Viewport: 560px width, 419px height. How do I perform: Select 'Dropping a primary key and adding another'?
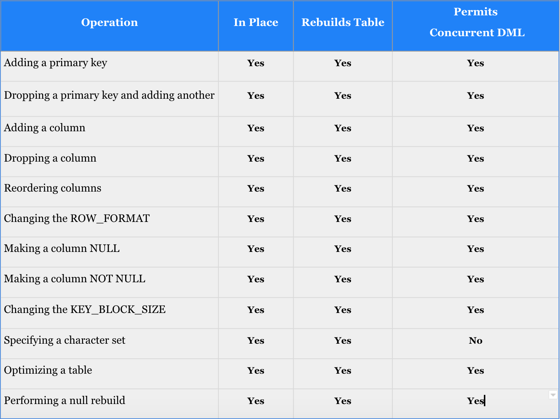pos(109,95)
